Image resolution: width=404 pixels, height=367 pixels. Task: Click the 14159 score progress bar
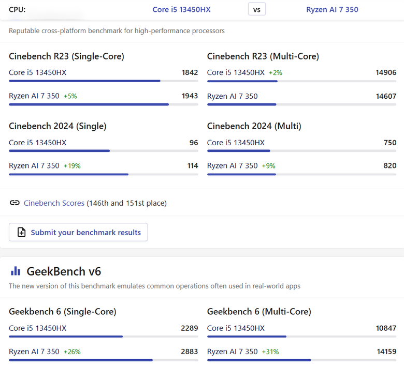coord(302,360)
